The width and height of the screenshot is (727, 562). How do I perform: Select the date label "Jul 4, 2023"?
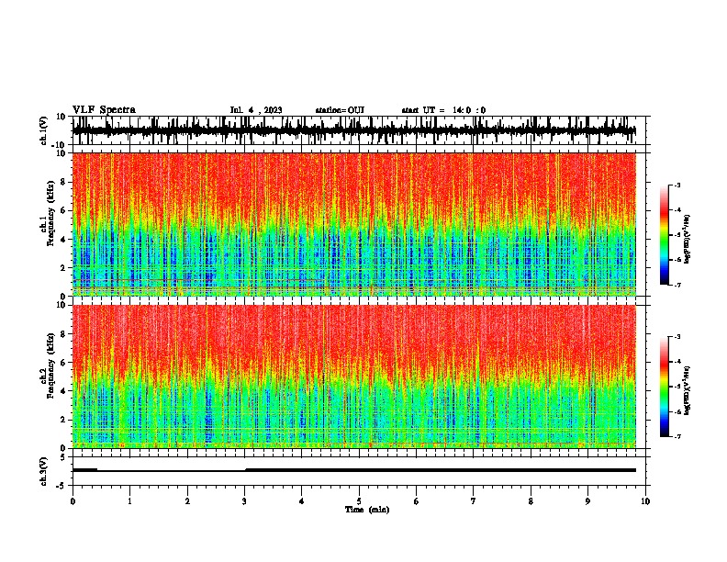pos(256,110)
